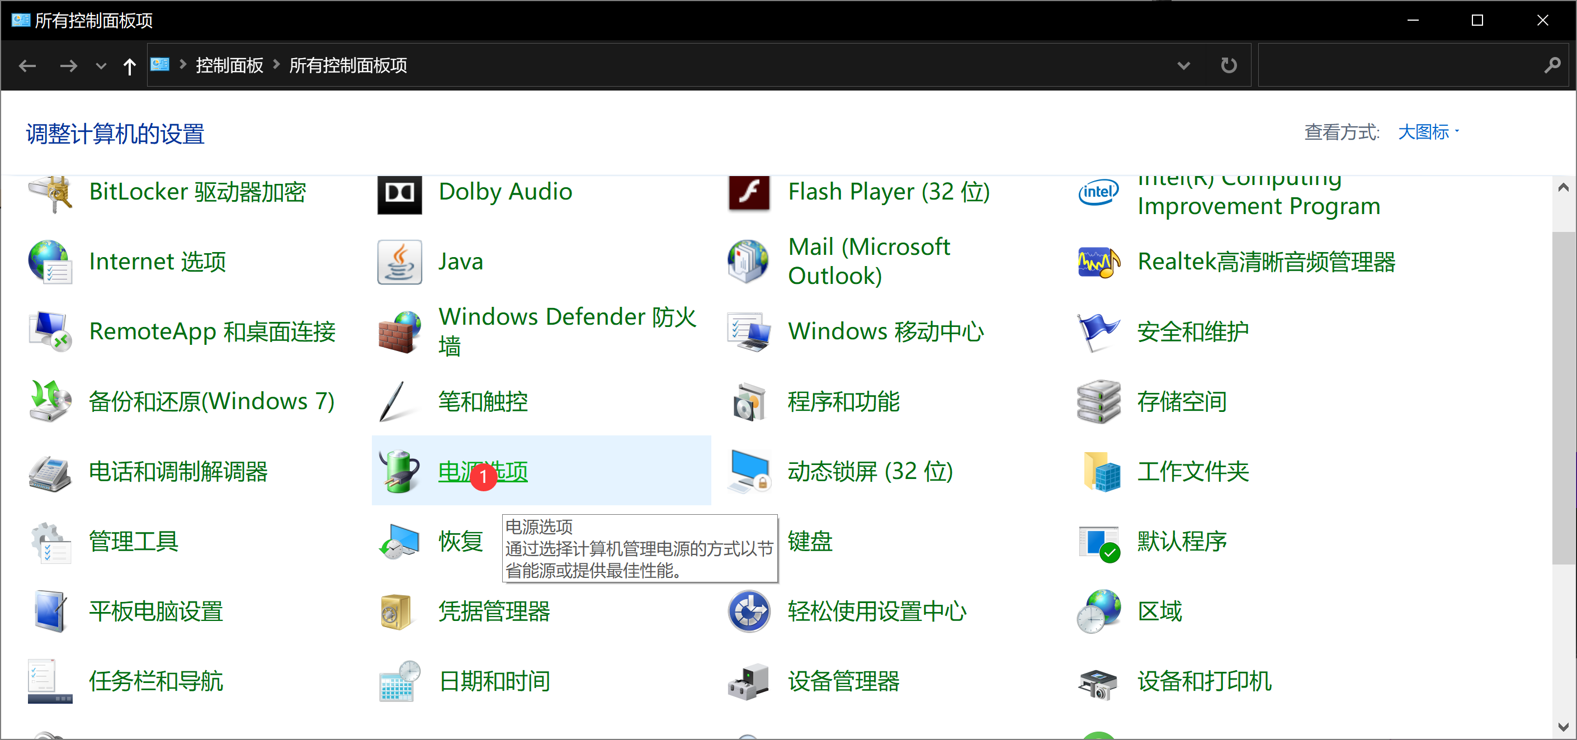Open the Java control panel icon
This screenshot has height=740, width=1577.
coord(399,262)
